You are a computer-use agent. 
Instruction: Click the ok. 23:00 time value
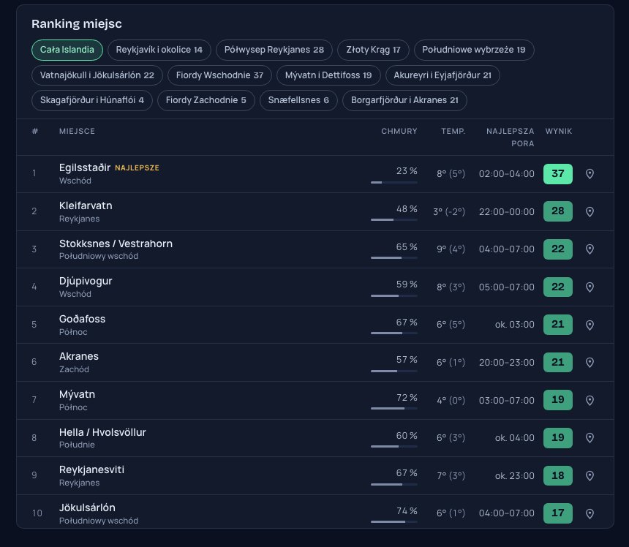pos(515,475)
